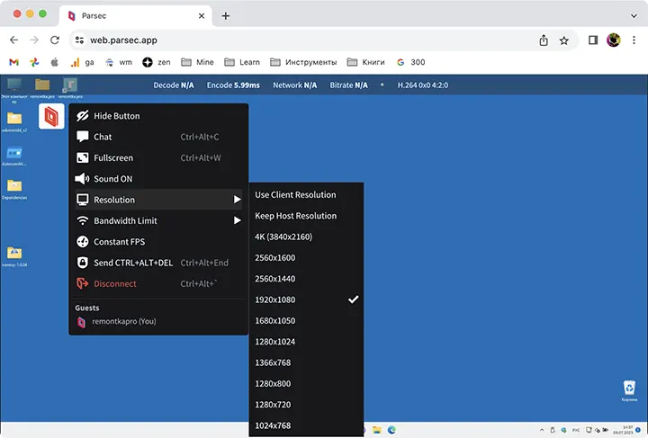Open the zen bookmark
This screenshot has height=438, width=648.
tap(157, 62)
